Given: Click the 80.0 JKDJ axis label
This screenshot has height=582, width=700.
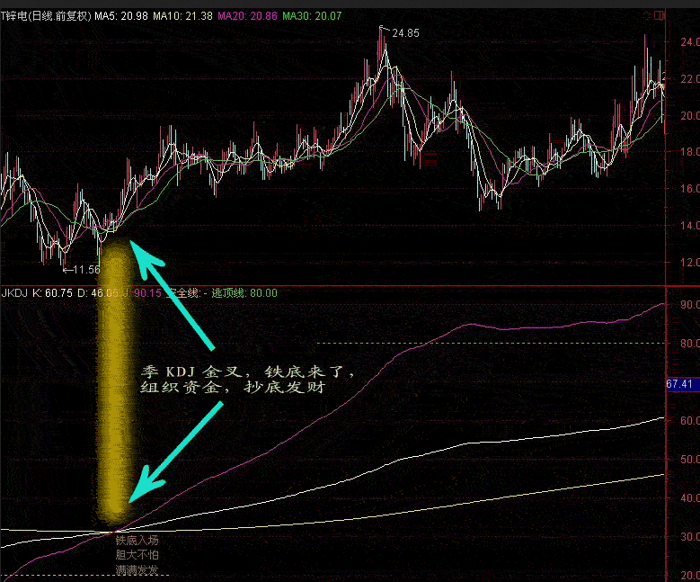Looking at the screenshot, I should (x=690, y=344).
